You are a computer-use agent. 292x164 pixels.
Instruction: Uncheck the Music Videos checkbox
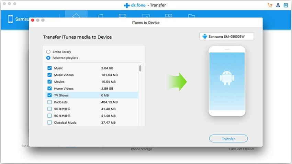click(x=49, y=75)
